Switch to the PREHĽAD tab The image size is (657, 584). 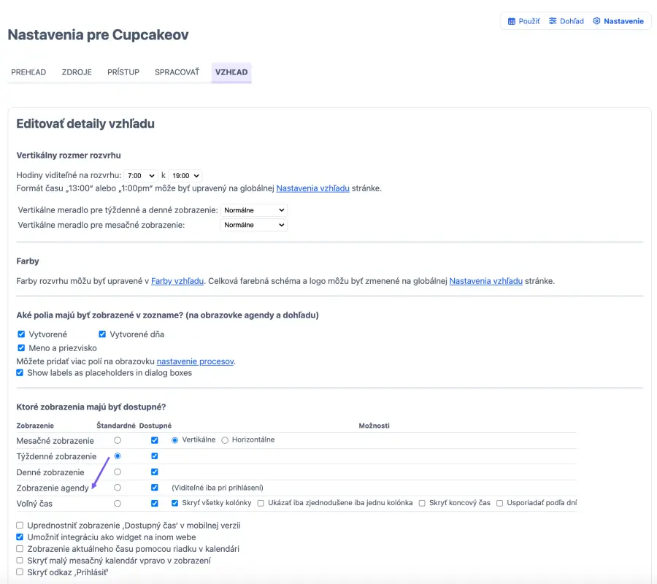click(28, 72)
